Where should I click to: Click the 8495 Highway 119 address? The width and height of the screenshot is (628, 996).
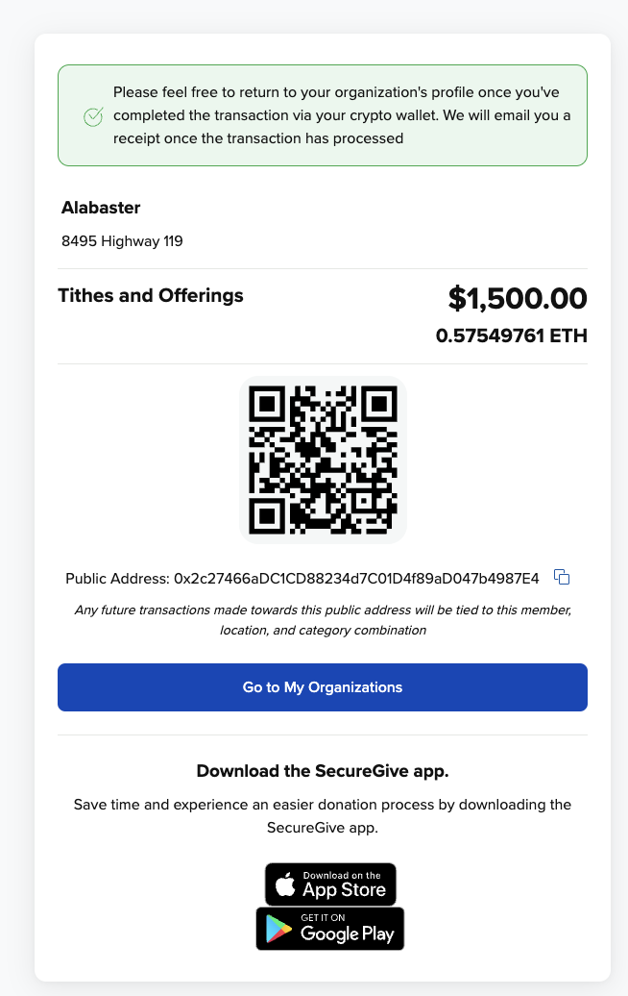click(x=122, y=240)
